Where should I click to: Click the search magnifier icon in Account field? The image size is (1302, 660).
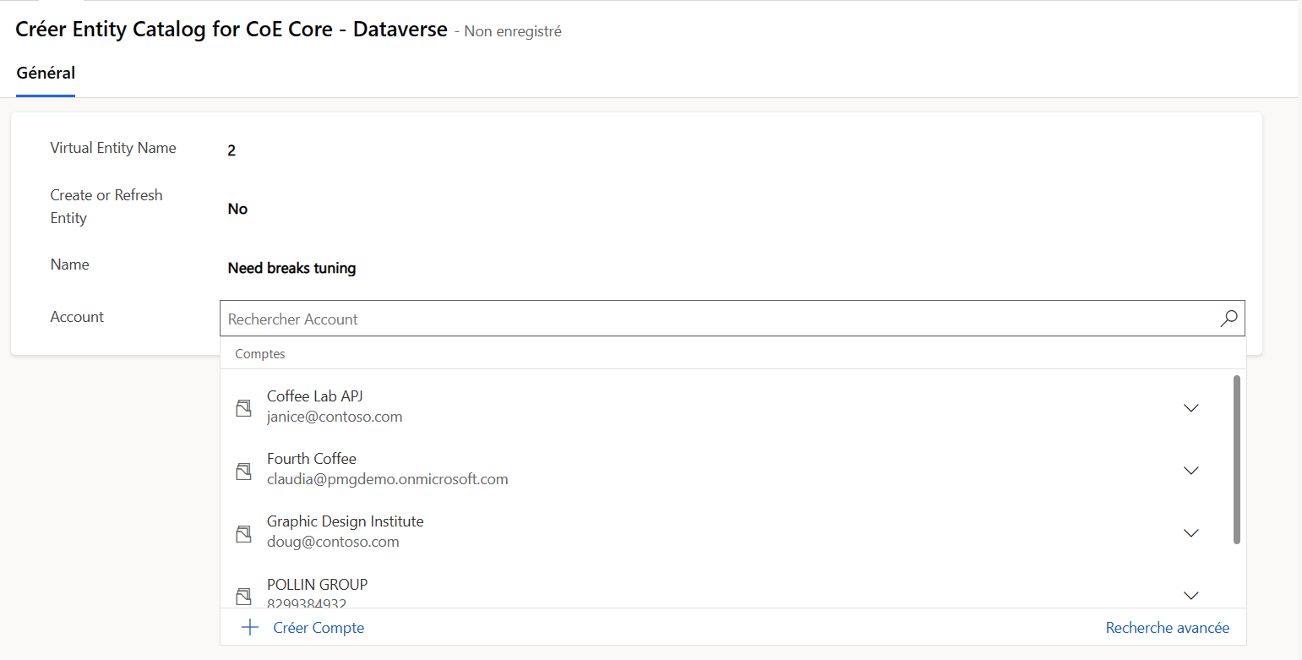coord(1228,319)
